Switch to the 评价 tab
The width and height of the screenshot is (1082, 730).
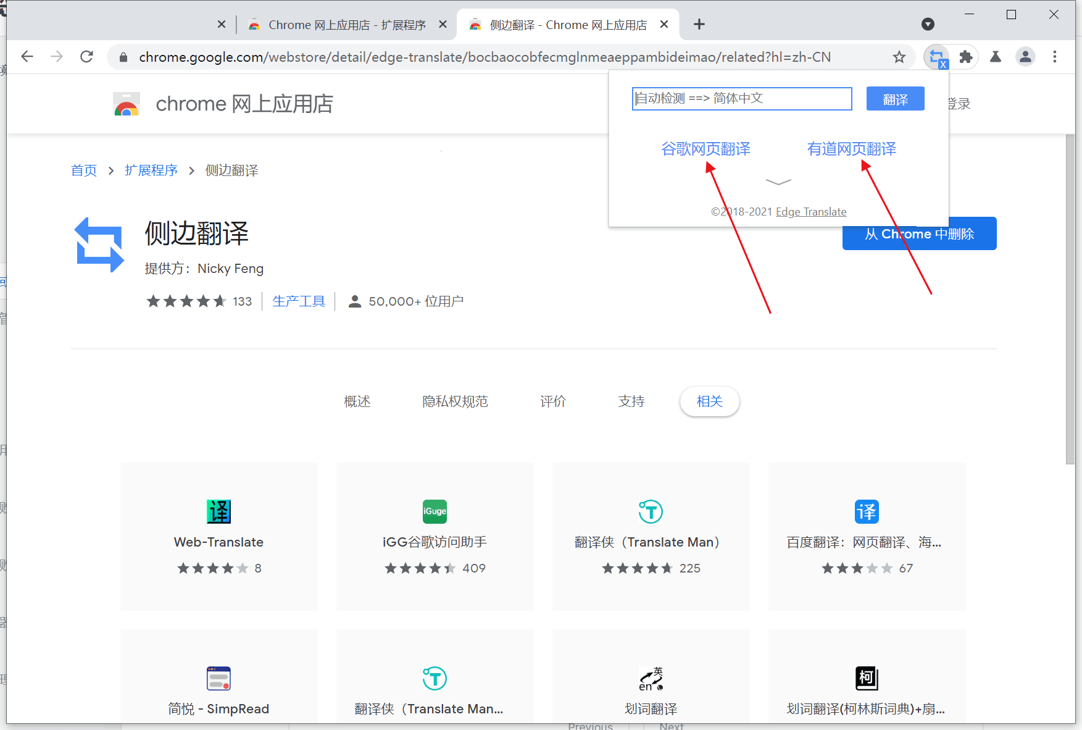553,401
